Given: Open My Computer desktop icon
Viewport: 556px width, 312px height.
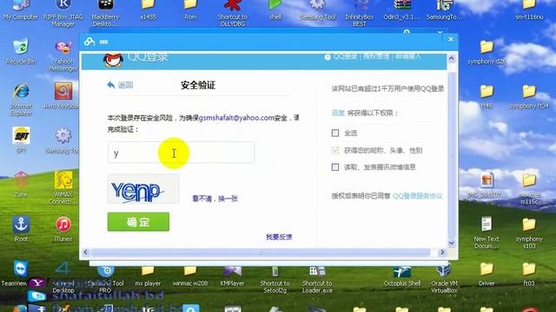Looking at the screenshot, I should coord(21,10).
